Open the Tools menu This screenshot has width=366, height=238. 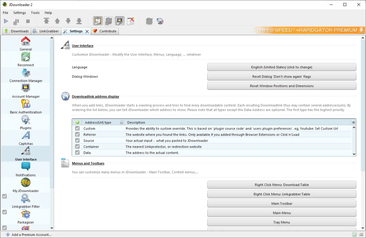pyautogui.click(x=35, y=13)
